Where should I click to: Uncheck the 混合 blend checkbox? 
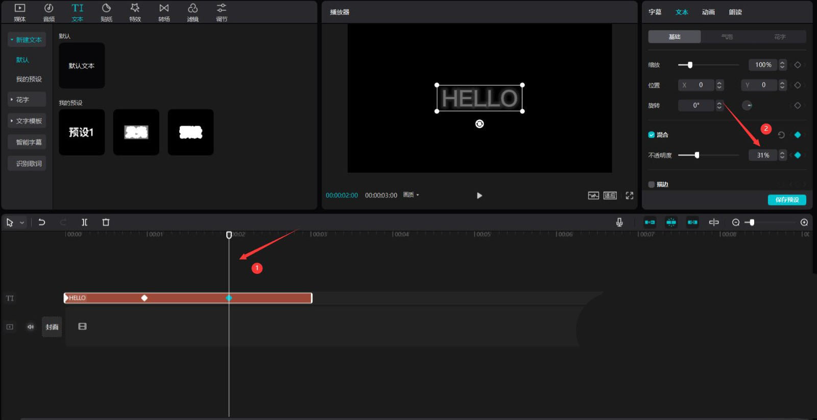point(652,135)
